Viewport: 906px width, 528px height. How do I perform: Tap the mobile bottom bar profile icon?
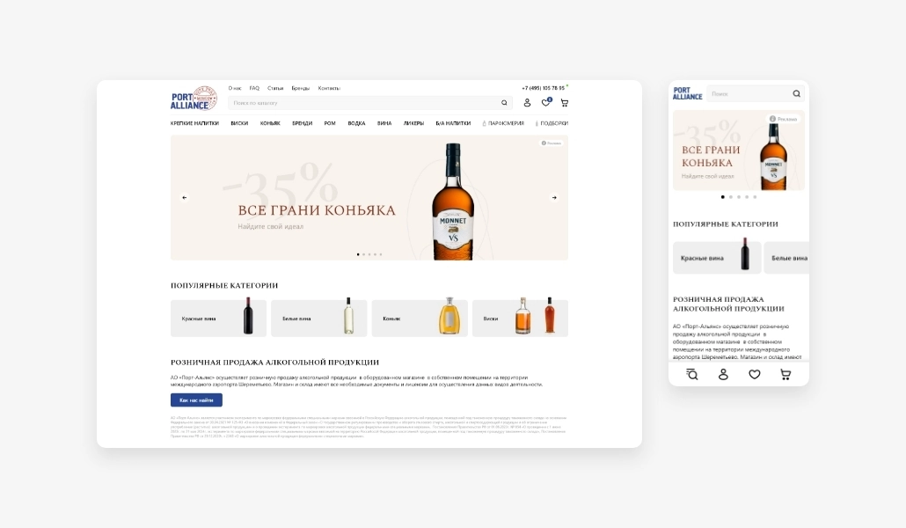coord(723,374)
